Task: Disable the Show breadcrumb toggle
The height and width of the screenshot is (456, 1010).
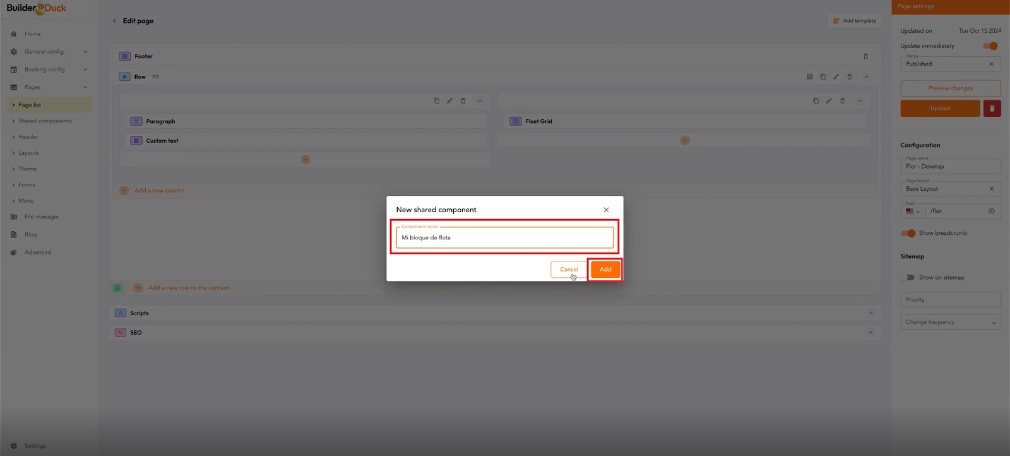Action: point(908,233)
